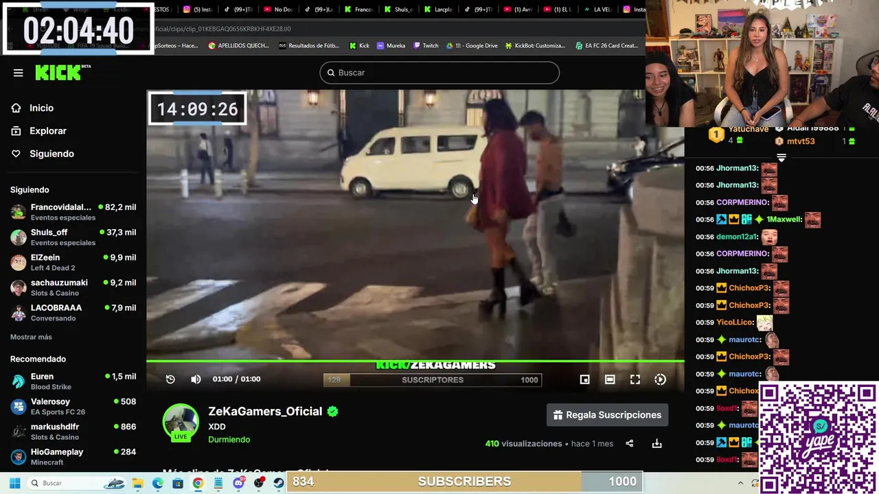Open the Kick bookmark
The image size is (879, 494).
coord(359,46)
